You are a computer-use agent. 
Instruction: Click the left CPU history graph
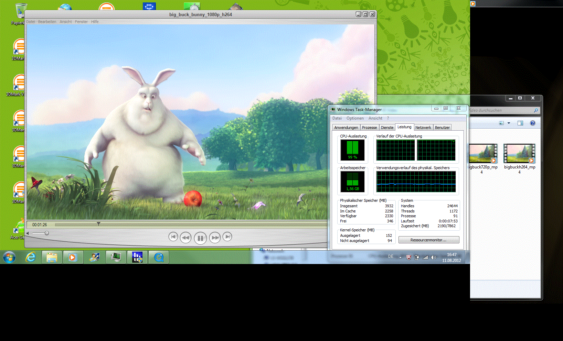(395, 150)
